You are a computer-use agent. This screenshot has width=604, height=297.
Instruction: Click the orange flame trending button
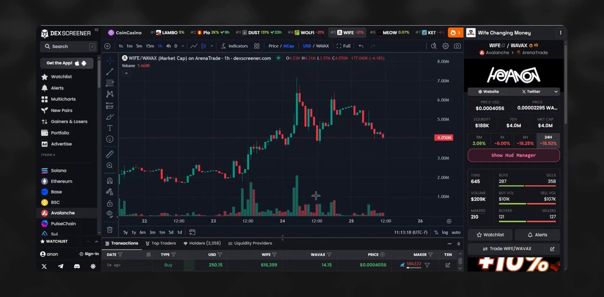[455, 32]
